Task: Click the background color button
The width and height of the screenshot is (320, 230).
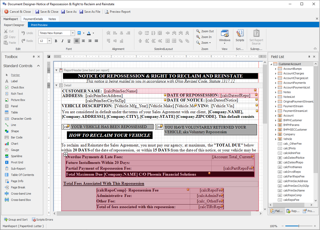Action: pyautogui.click(x=79, y=33)
